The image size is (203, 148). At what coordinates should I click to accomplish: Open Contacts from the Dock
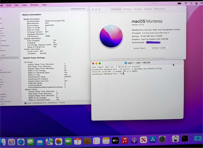(87, 141)
